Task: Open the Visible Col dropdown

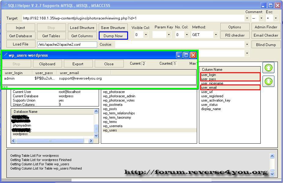Action: [x=146, y=34]
